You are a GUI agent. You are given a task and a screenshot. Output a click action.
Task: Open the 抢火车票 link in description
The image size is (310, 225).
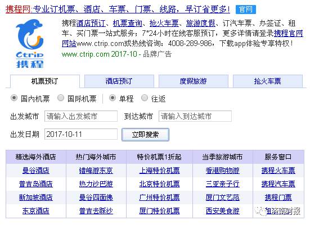(164, 23)
